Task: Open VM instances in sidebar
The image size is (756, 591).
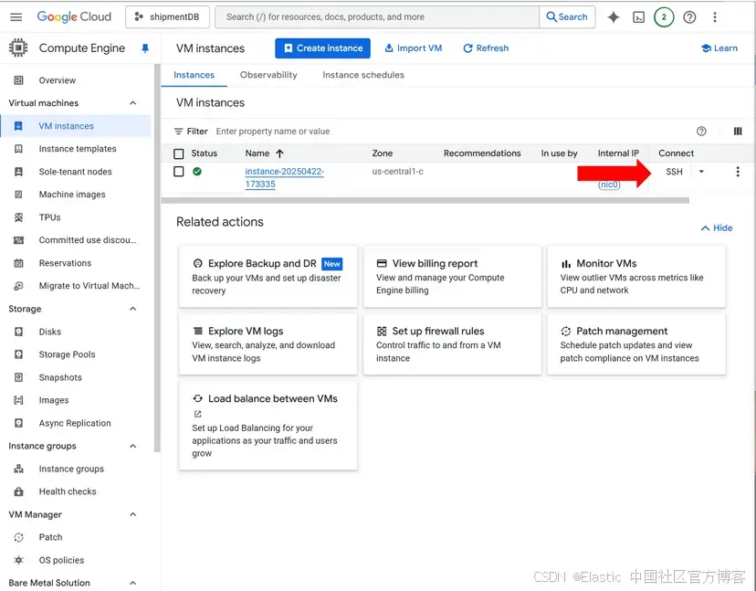Action: tap(76, 126)
